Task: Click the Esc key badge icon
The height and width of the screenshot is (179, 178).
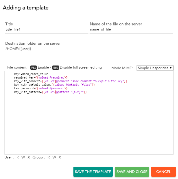Action: [55, 68]
